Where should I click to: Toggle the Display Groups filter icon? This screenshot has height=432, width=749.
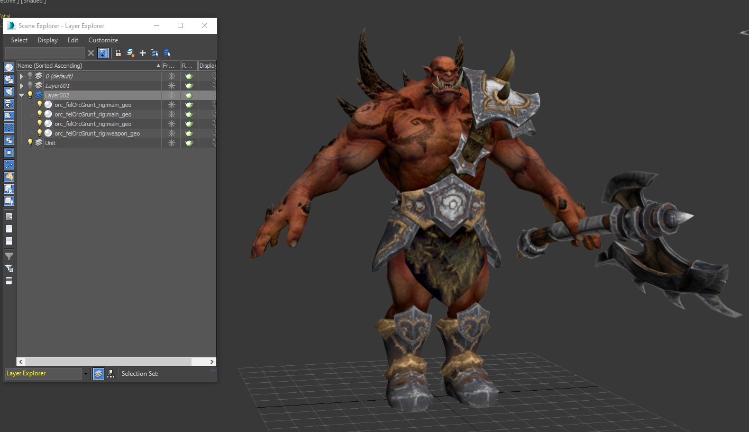[9, 140]
